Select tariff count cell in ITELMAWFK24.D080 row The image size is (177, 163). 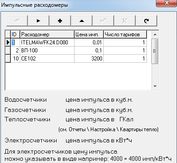[125, 43]
